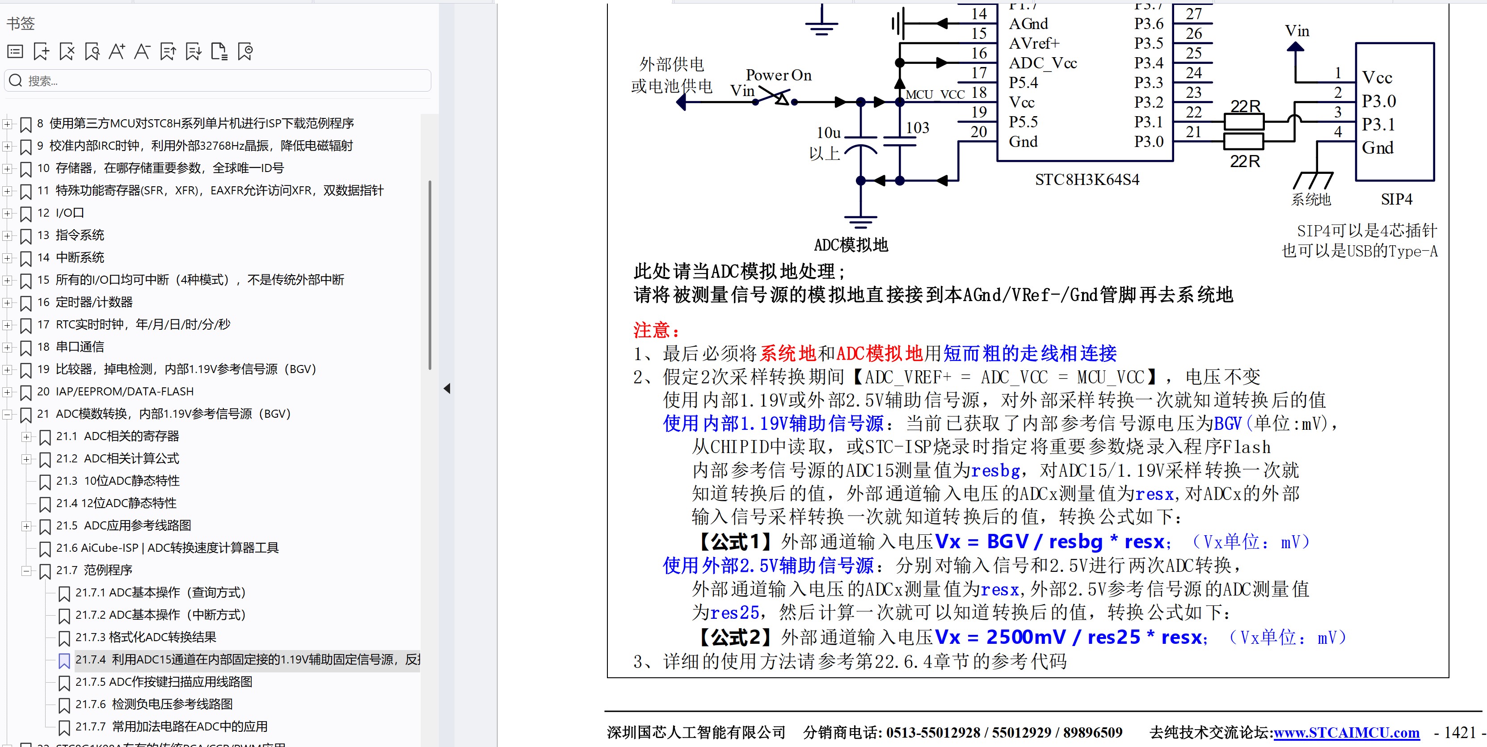Collapse the bookmark side panel with arrow
The image size is (1487, 747).
click(x=447, y=388)
